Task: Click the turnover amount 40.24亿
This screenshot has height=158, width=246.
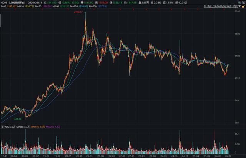Action: pyautogui.click(x=183, y=3)
